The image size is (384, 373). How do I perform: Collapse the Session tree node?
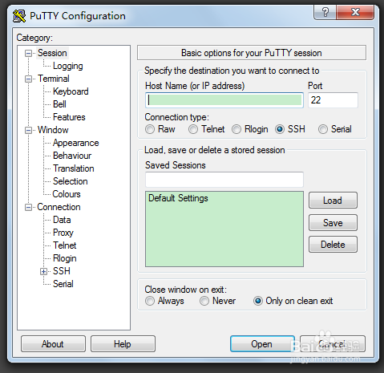[x=28, y=53]
